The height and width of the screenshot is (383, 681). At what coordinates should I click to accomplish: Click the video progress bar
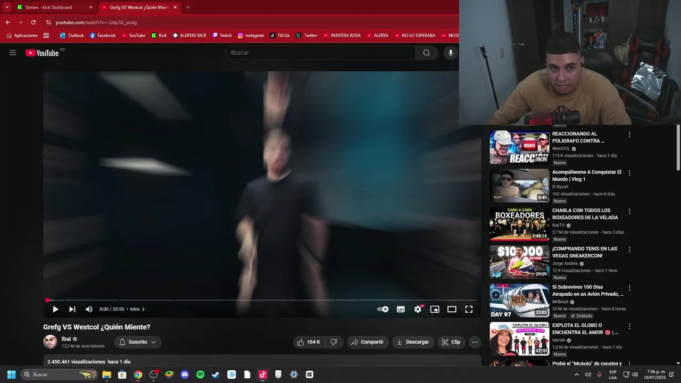pyautogui.click(x=261, y=300)
